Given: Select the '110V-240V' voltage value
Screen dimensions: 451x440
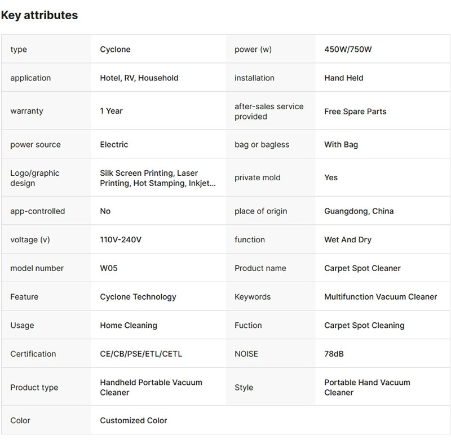Looking at the screenshot, I should 121,239.
